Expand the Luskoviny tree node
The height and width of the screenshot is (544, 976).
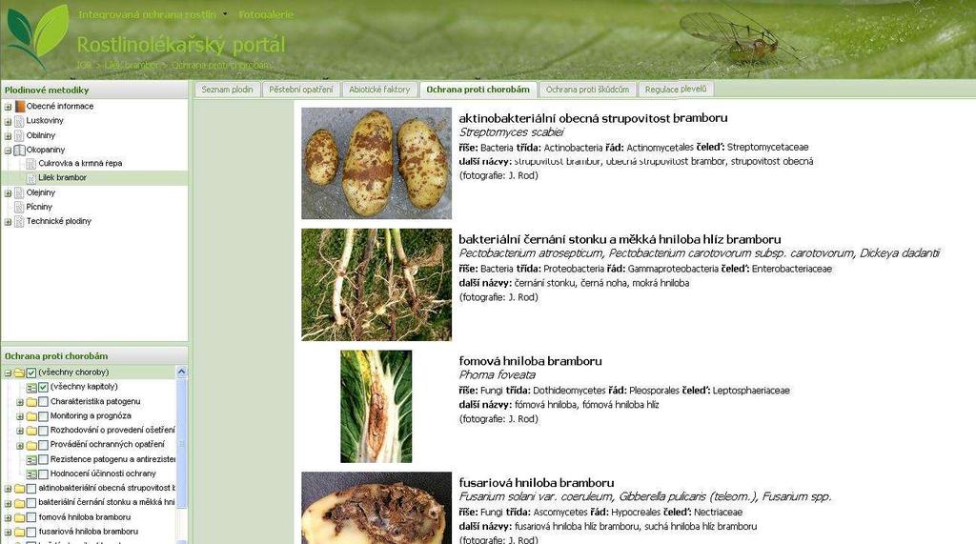click(x=8, y=121)
